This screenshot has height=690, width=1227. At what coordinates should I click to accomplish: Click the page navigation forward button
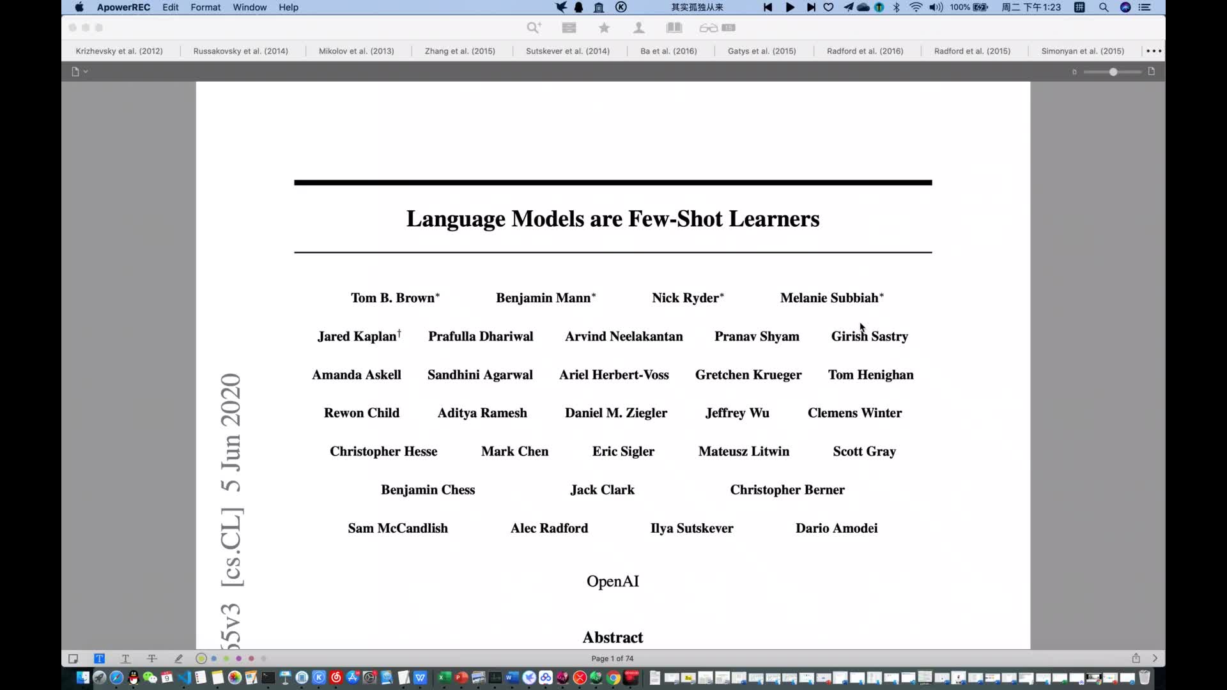pyautogui.click(x=1155, y=658)
